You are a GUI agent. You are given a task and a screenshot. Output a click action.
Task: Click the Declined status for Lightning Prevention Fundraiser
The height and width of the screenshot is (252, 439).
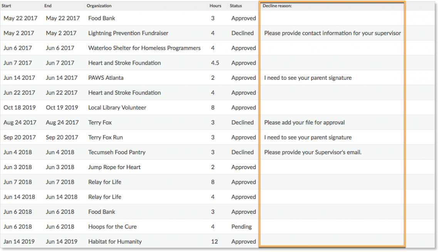pyautogui.click(x=242, y=33)
